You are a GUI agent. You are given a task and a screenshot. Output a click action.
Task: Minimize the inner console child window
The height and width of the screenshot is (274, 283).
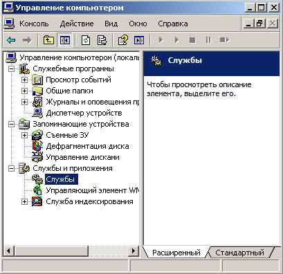click(248, 24)
